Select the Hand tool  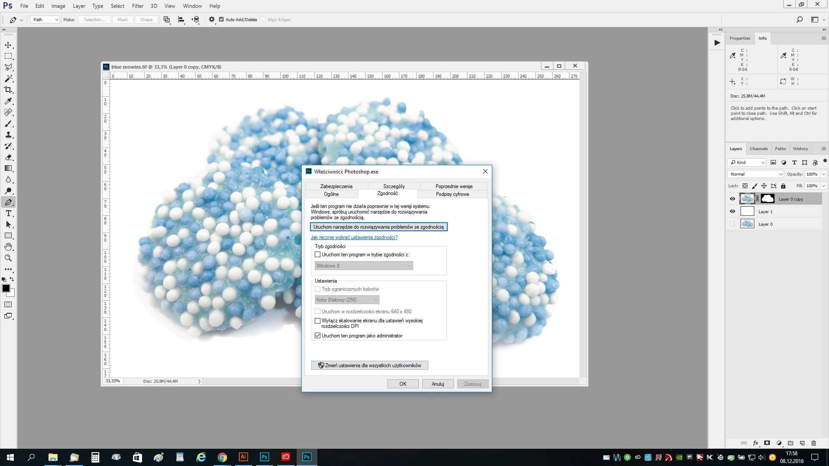point(8,247)
